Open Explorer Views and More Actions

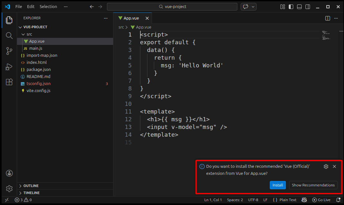[106, 18]
